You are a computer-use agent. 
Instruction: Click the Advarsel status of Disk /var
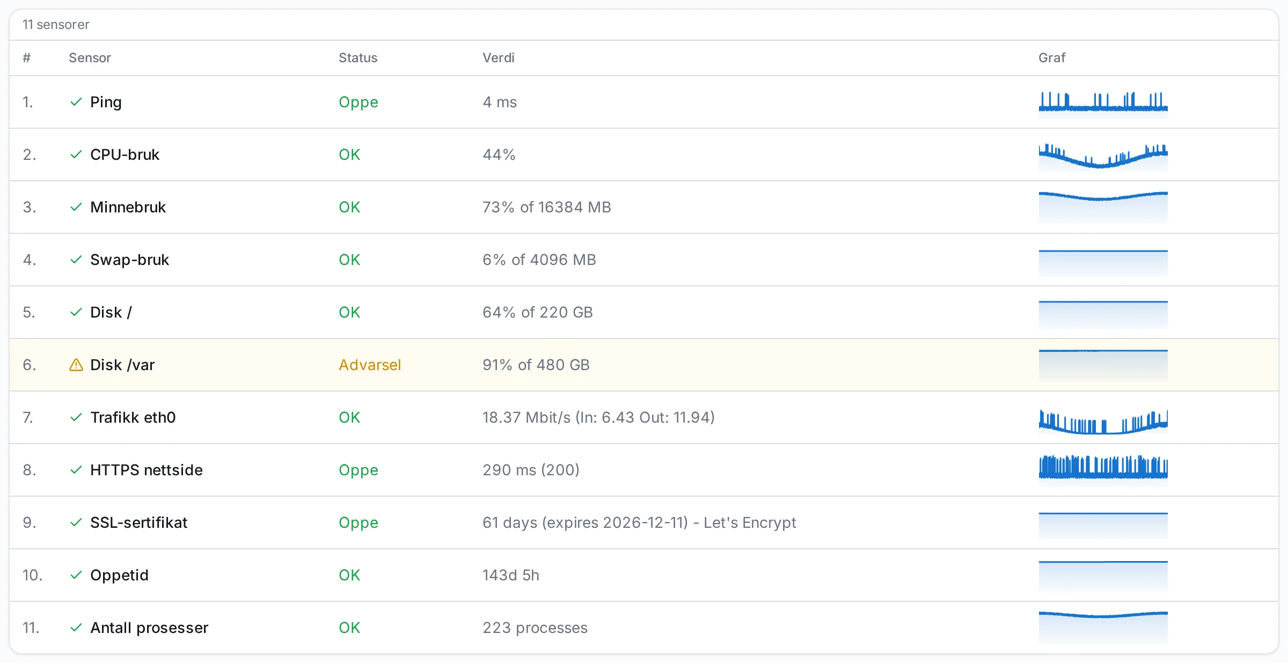(x=370, y=365)
